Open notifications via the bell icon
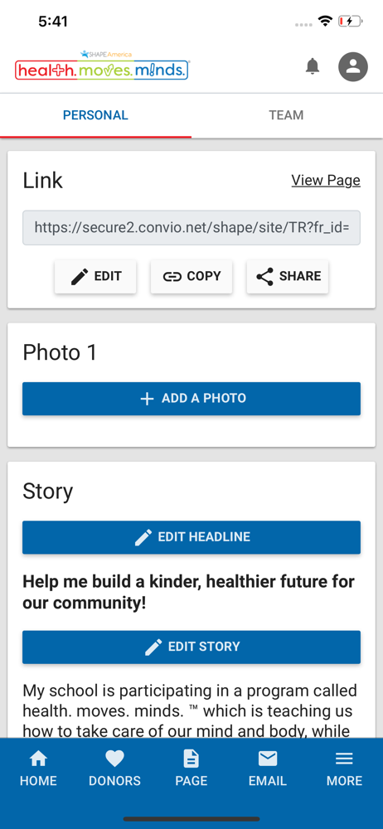The height and width of the screenshot is (829, 383). pyautogui.click(x=313, y=66)
